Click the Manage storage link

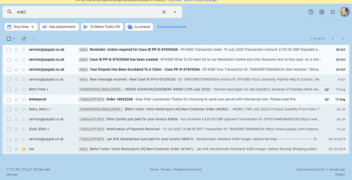[12, 175]
